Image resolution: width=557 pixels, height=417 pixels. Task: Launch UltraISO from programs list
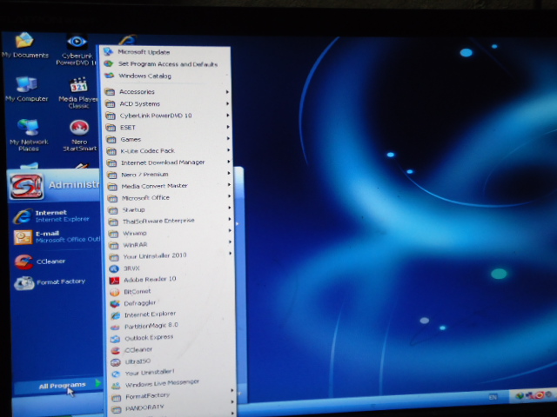click(131, 361)
